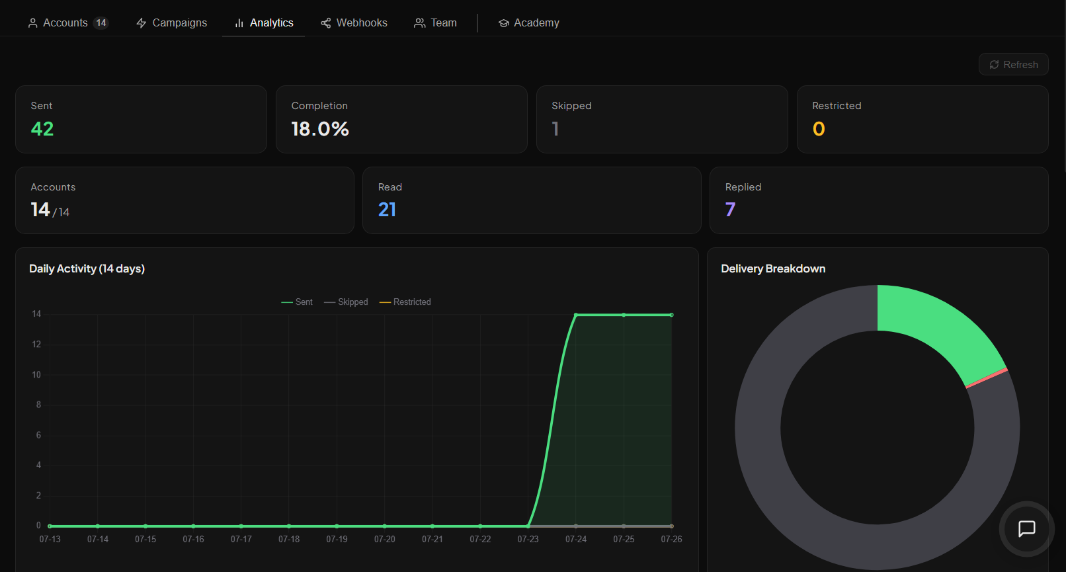
Task: Open the Academy link
Action: pos(528,23)
